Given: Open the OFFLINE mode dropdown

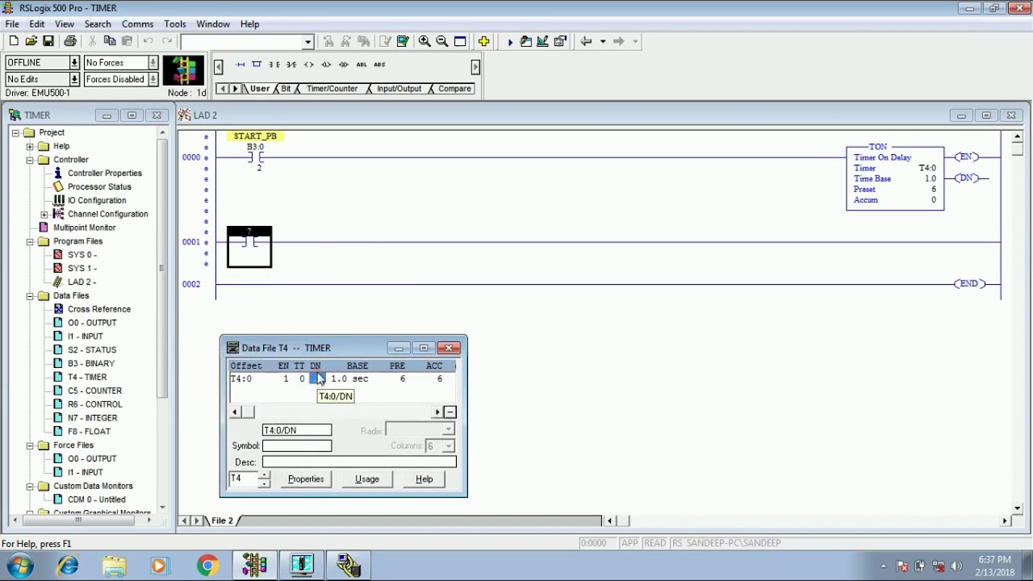Looking at the screenshot, I should point(74,63).
